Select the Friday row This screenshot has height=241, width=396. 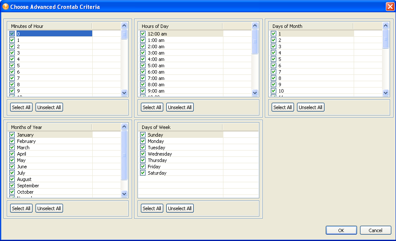198,166
